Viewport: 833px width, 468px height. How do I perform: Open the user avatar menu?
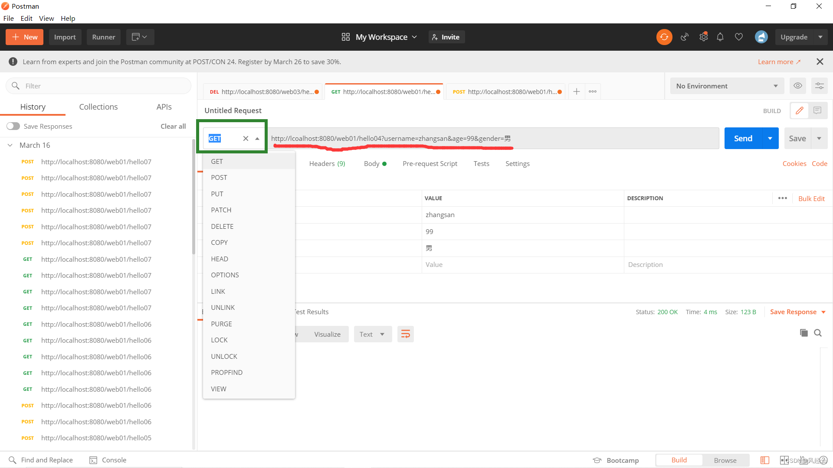pyautogui.click(x=761, y=37)
